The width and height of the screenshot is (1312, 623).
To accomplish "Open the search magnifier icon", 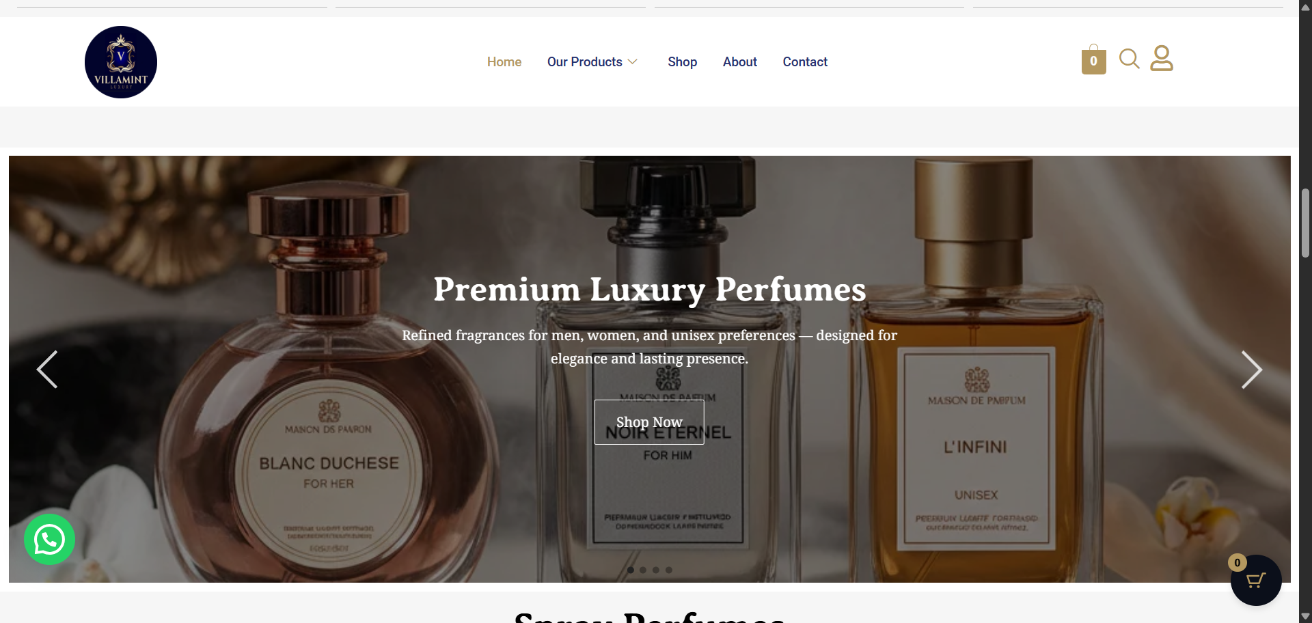I will (x=1129, y=59).
